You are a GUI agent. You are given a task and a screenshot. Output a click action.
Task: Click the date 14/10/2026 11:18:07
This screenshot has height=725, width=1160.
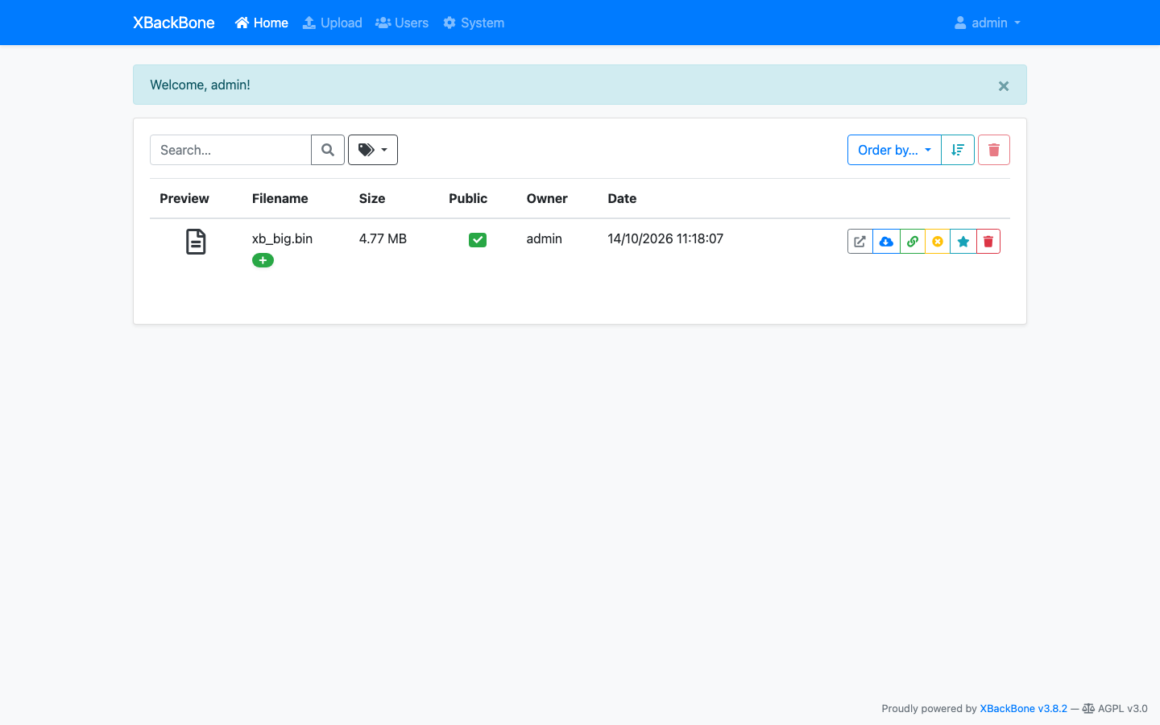[665, 238]
